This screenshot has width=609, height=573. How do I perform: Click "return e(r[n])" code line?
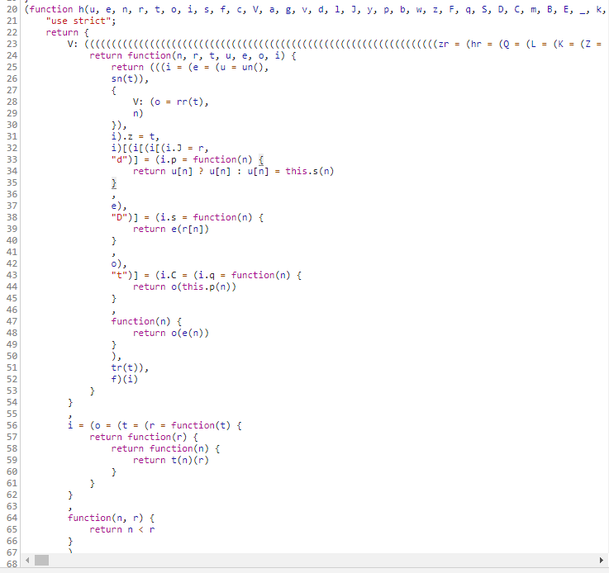[170, 229]
